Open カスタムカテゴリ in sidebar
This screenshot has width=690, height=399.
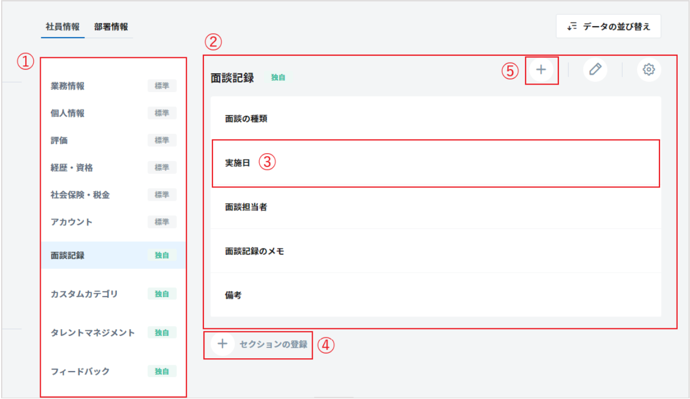[x=84, y=294]
